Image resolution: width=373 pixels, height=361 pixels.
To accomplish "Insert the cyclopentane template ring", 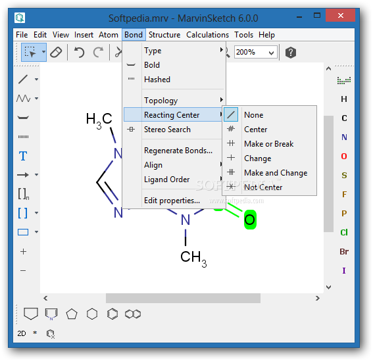I will pos(72,314).
